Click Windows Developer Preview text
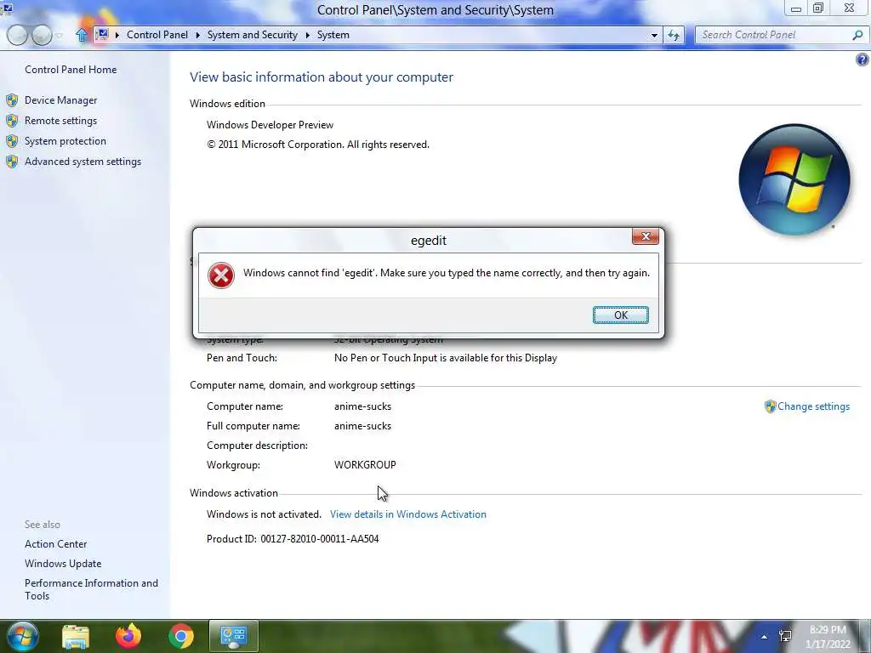Screen dimensions: 871x653 (x=270, y=125)
